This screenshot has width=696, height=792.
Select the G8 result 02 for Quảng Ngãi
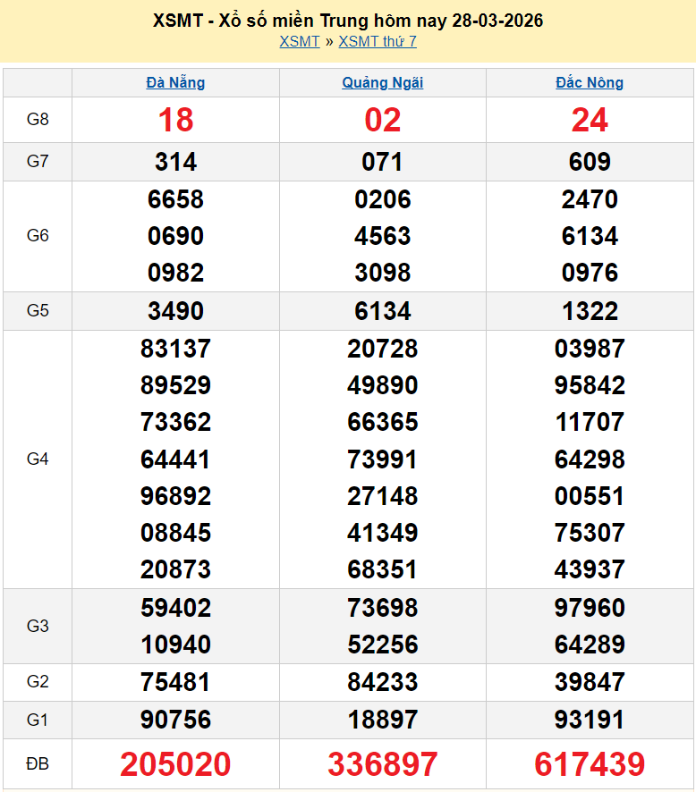click(x=382, y=120)
